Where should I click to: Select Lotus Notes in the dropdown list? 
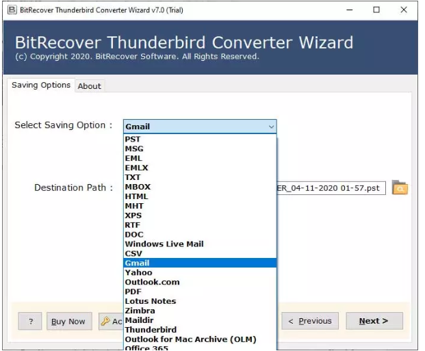tap(200, 301)
